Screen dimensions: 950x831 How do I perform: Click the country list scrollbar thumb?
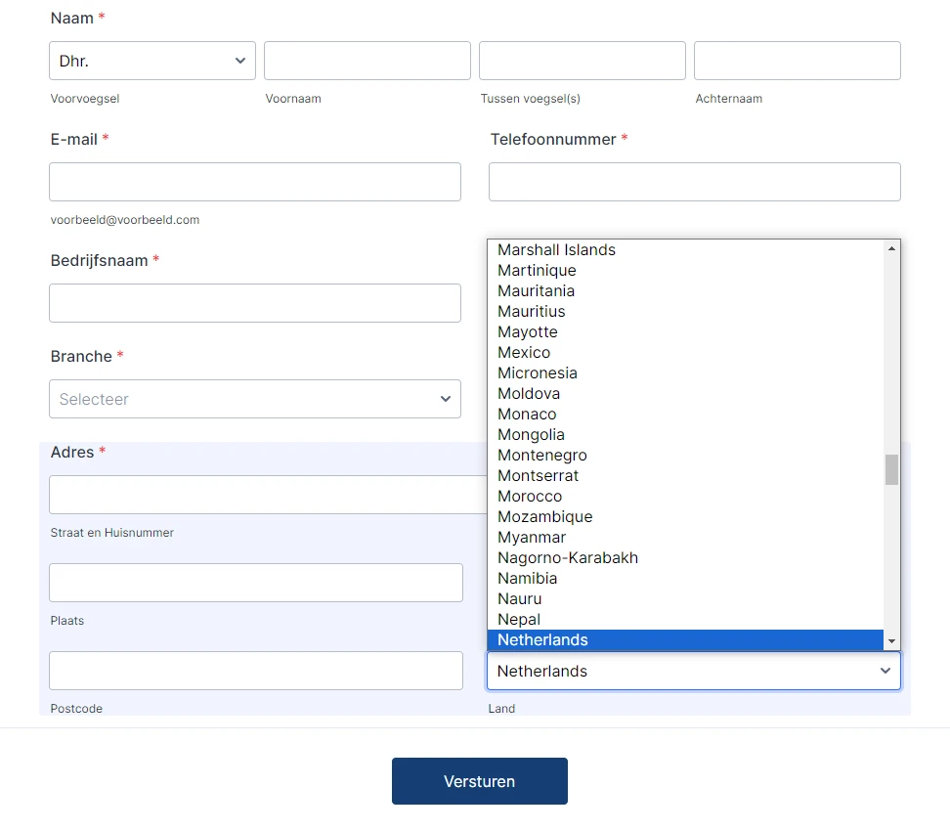point(890,469)
